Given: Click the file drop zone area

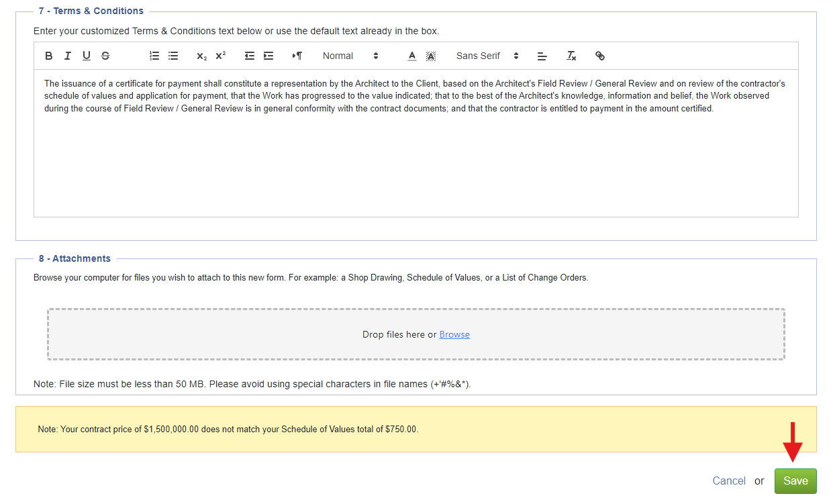Looking at the screenshot, I should click(416, 334).
